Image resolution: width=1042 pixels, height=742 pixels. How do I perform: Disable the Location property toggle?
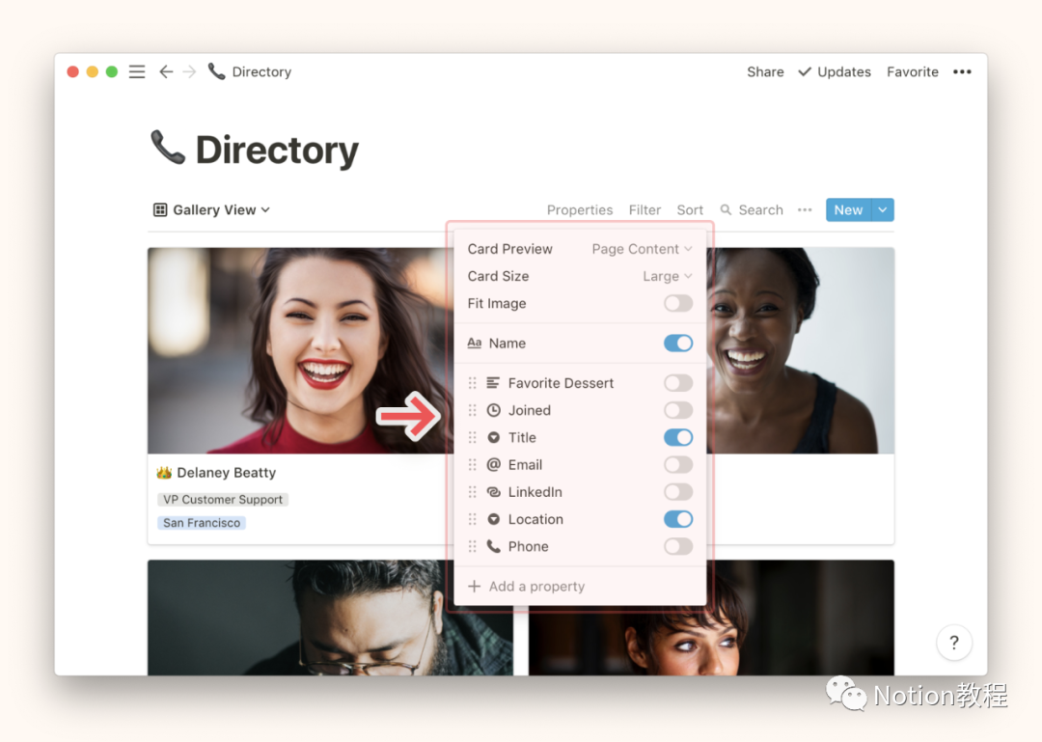[677, 519]
